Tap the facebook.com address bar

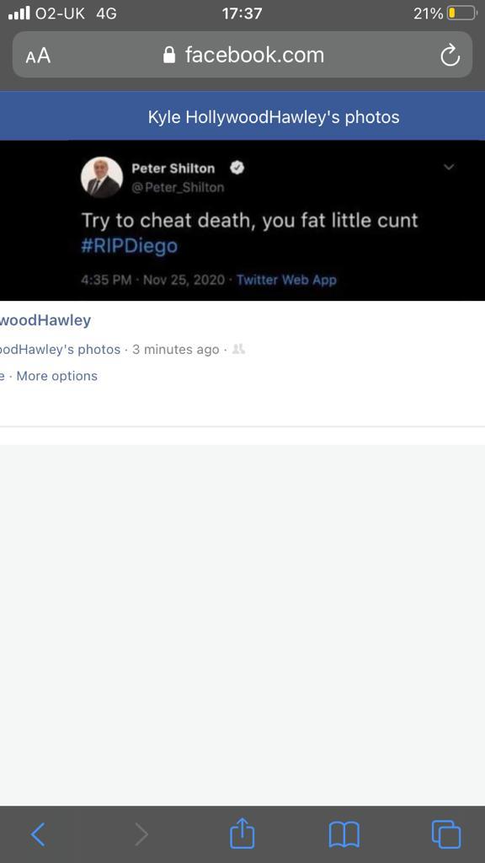coord(242,55)
